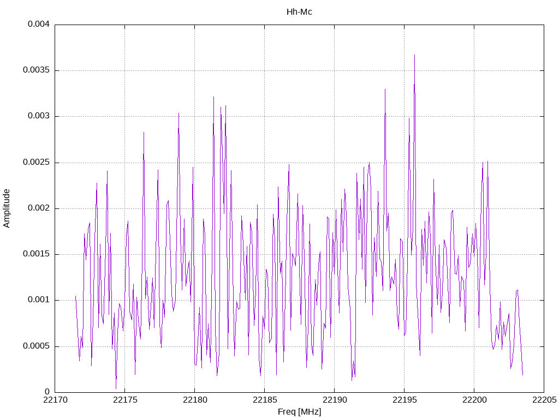This screenshot has height=419, width=559.
Task: Click the 0.003 y-axis tick label
Action: pos(39,116)
